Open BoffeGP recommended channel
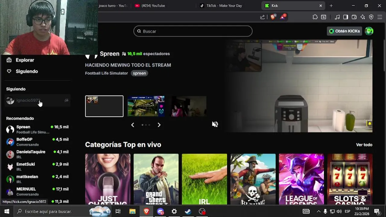The height and width of the screenshot is (217, 386). pos(37,142)
